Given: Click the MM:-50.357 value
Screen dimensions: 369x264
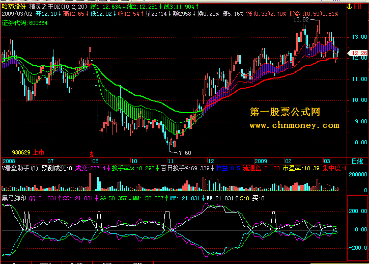Looking at the screenshot, I should click(150, 198).
